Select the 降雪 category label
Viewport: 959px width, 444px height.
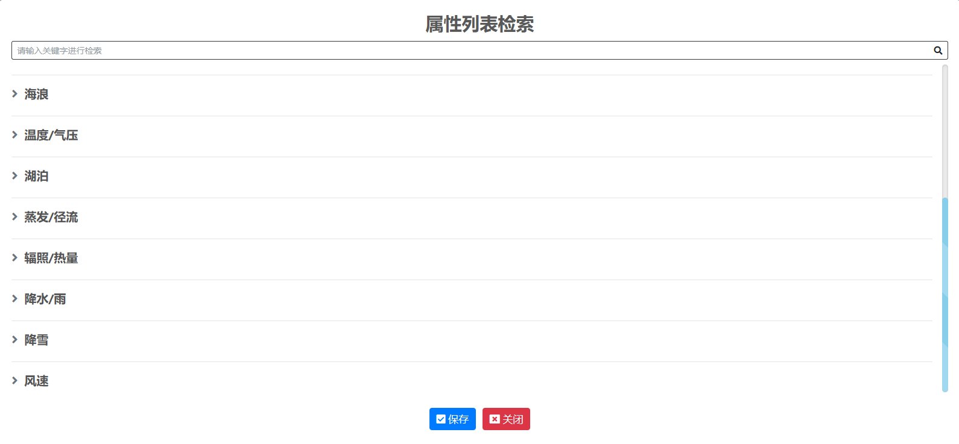36,340
